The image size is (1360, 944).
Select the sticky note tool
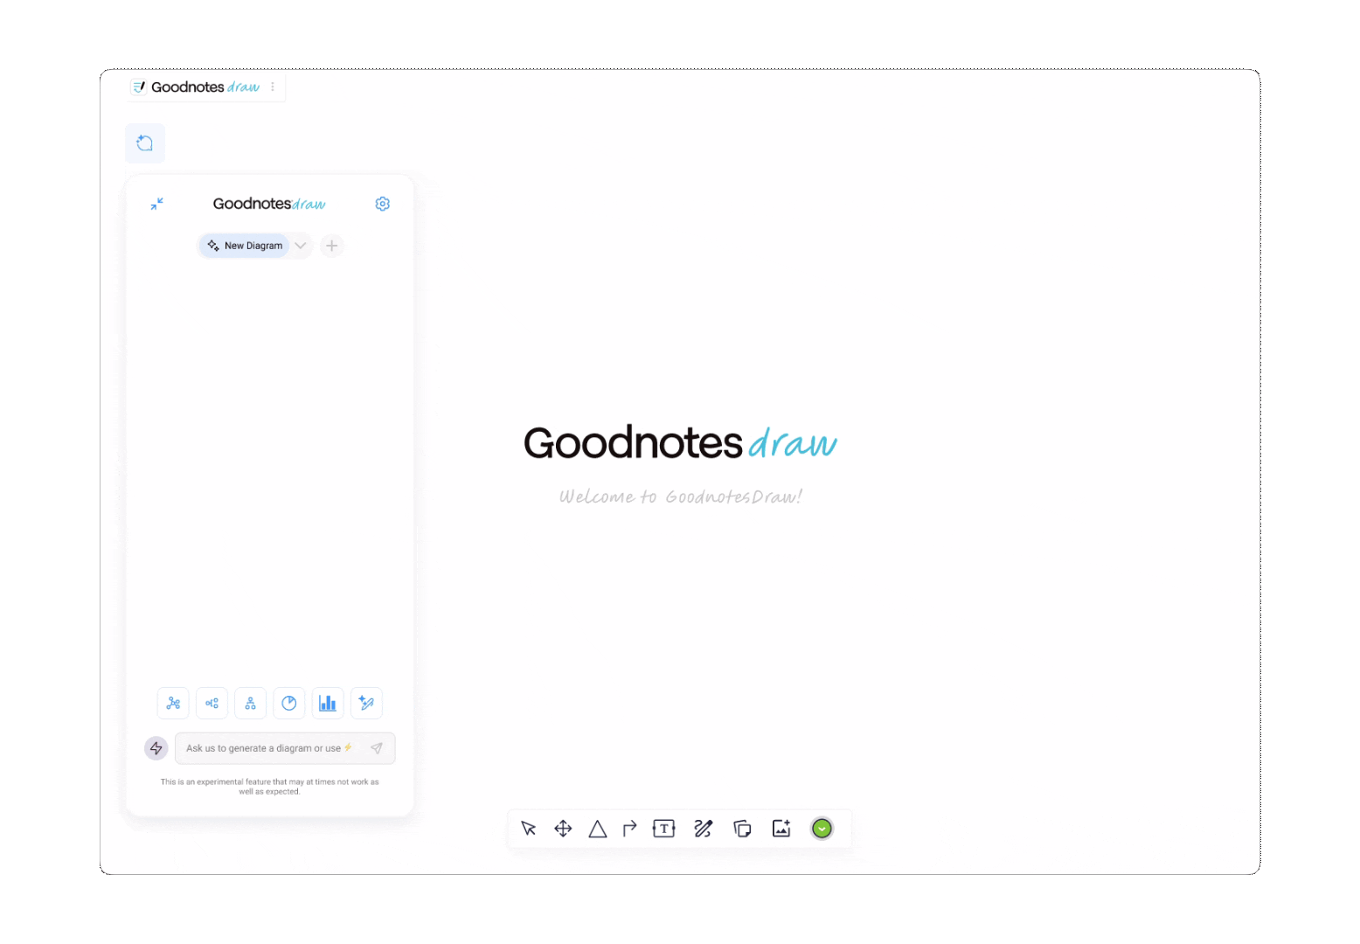point(743,829)
